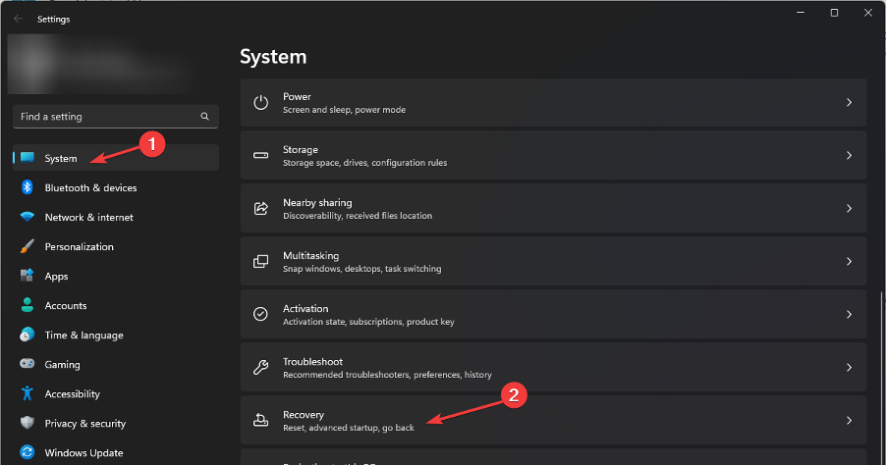The height and width of the screenshot is (465, 886).
Task: Open Storage settings page
Action: coord(553,155)
